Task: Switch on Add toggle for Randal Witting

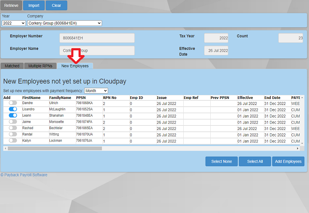Action: (13, 134)
